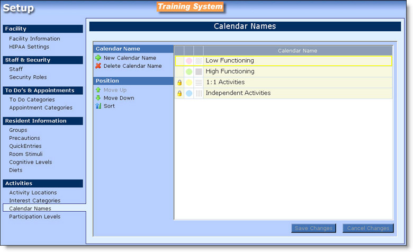Open Room Stimuli setup page
Viewport: 413px width, 252px height.
[x=26, y=154]
